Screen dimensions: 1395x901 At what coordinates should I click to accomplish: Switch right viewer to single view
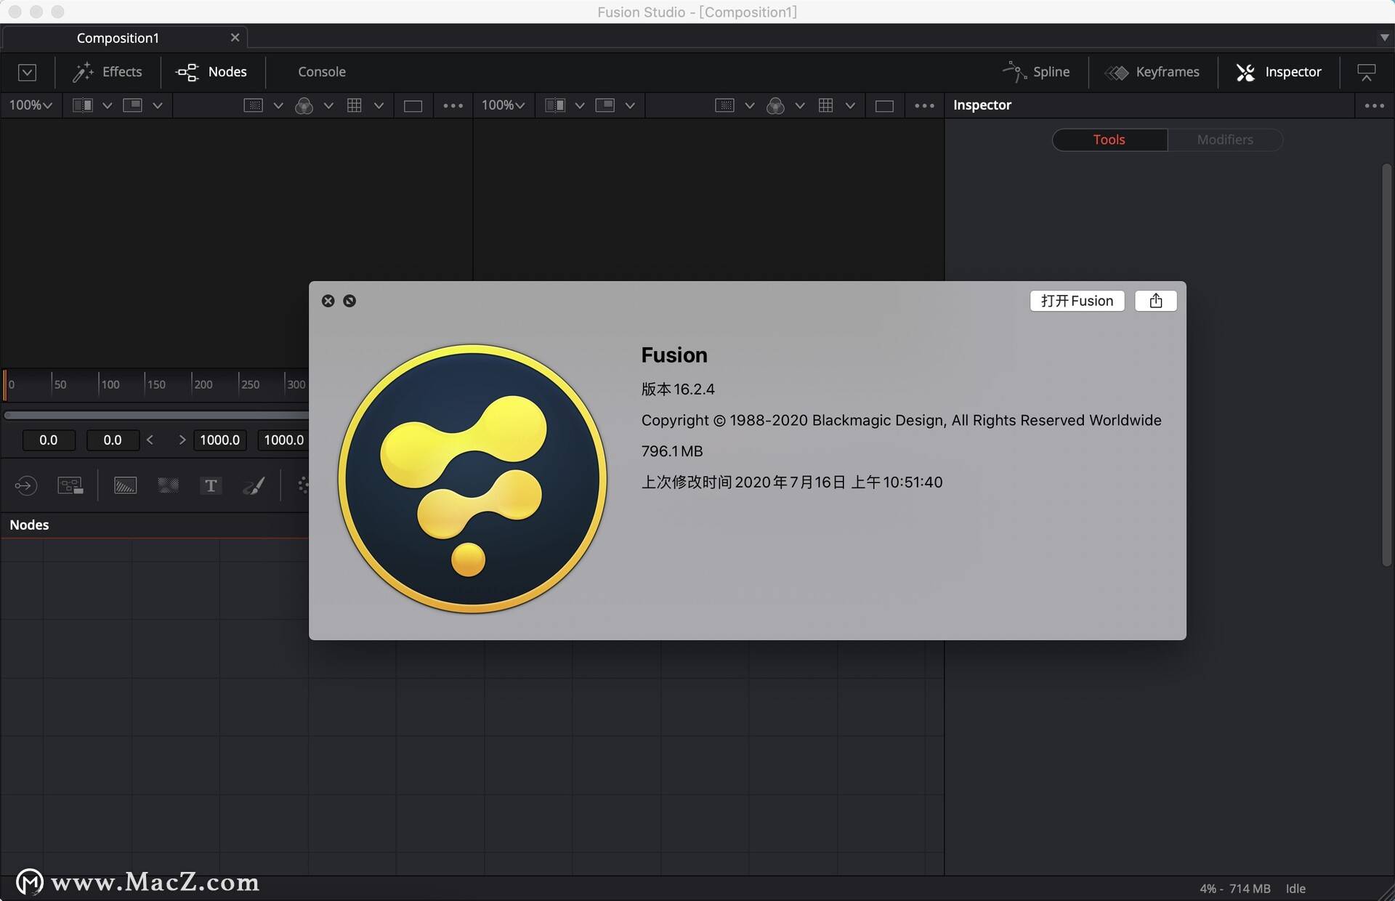[x=884, y=106]
